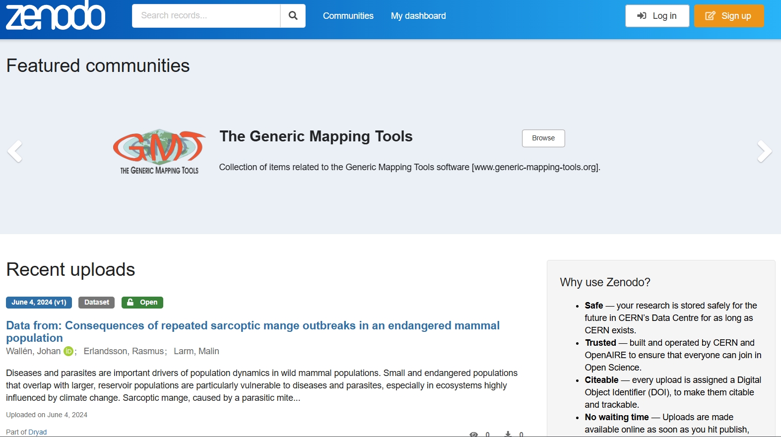Click the Dataset label

click(97, 303)
